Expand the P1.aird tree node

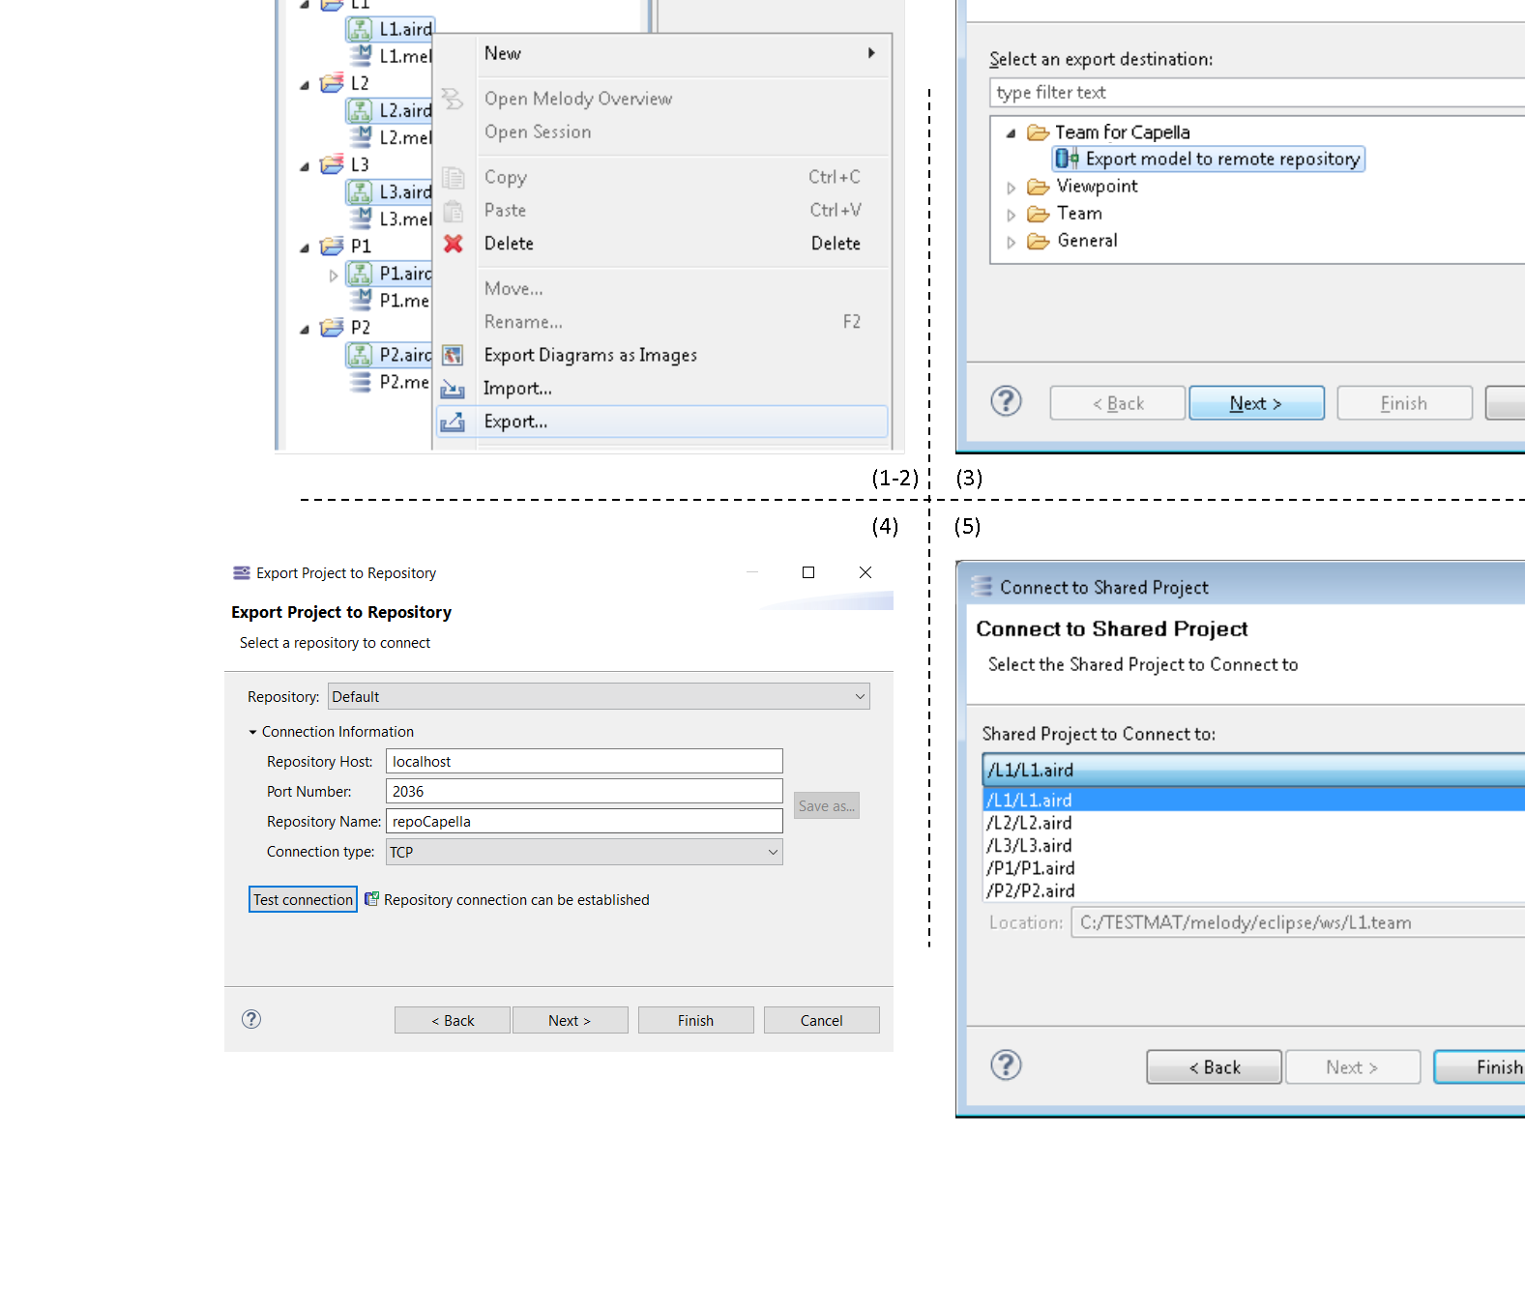click(x=334, y=276)
